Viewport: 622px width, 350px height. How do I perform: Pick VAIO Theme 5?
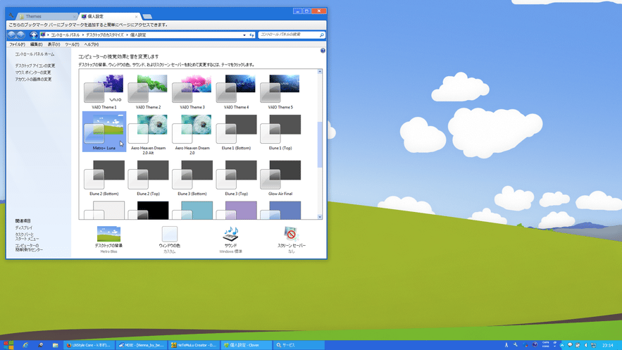280,92
